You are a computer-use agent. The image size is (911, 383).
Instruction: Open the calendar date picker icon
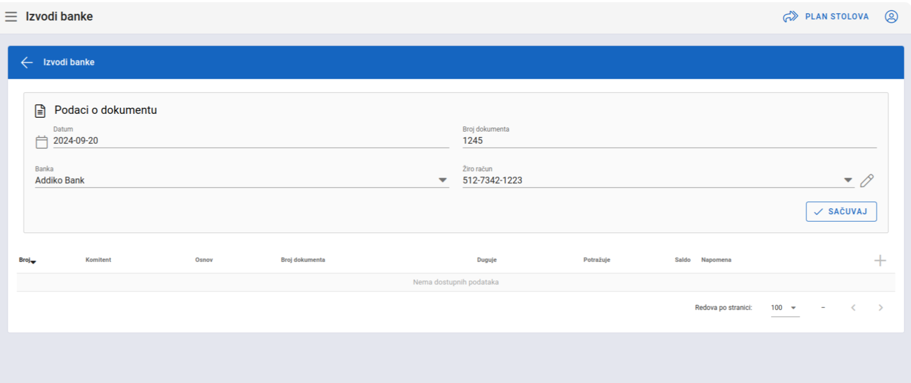(x=42, y=142)
